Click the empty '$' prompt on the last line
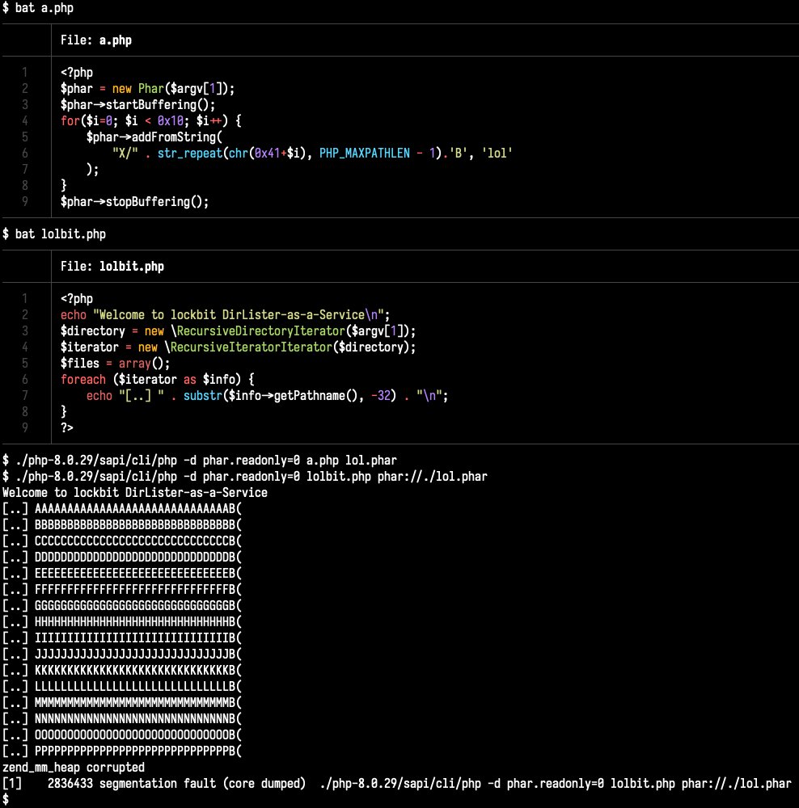 [x=6, y=799]
